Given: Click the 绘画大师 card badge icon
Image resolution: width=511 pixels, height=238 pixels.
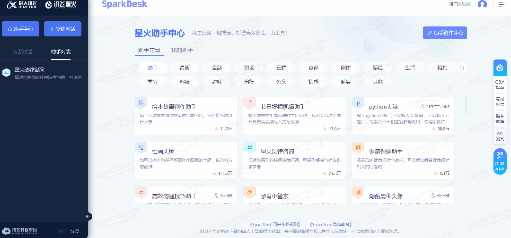Looking at the screenshot, I should [141, 147].
